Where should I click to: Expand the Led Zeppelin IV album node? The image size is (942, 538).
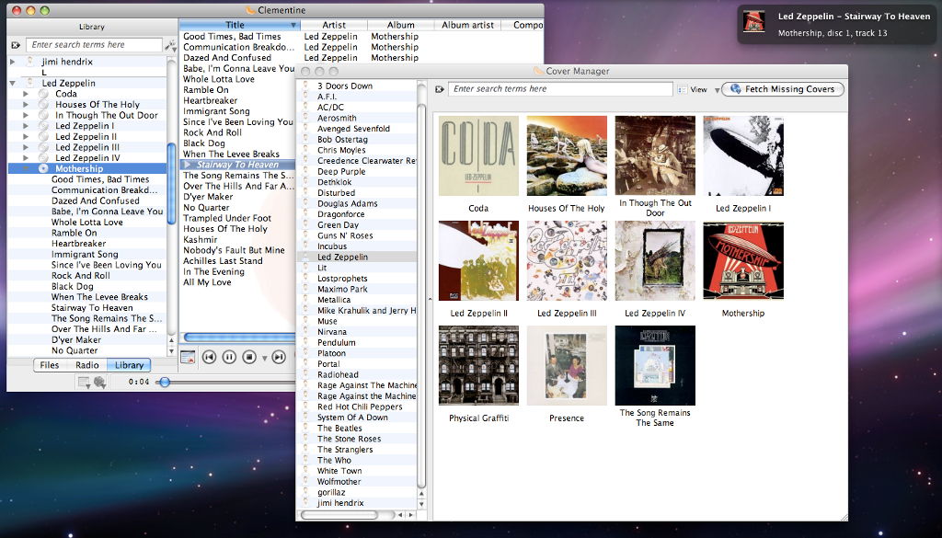pyautogui.click(x=25, y=158)
